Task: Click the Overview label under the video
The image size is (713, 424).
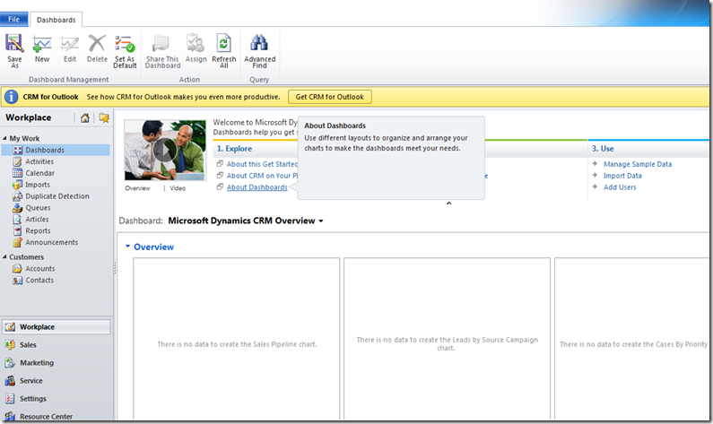Action: (137, 188)
